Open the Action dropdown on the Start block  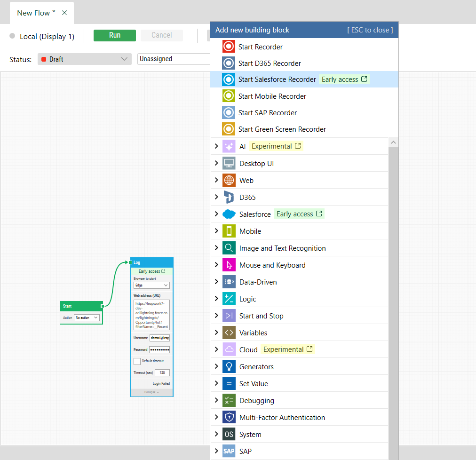87,317
